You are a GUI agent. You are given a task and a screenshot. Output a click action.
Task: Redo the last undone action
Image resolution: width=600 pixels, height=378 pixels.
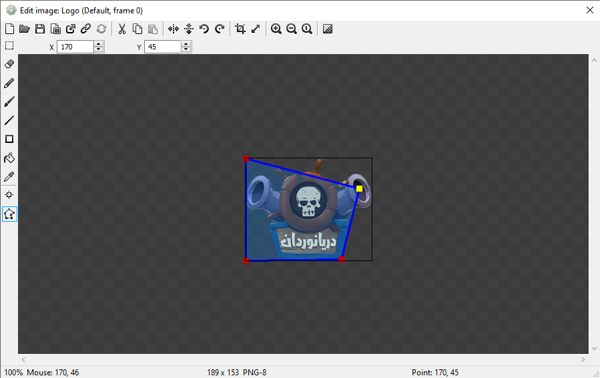tap(220, 29)
